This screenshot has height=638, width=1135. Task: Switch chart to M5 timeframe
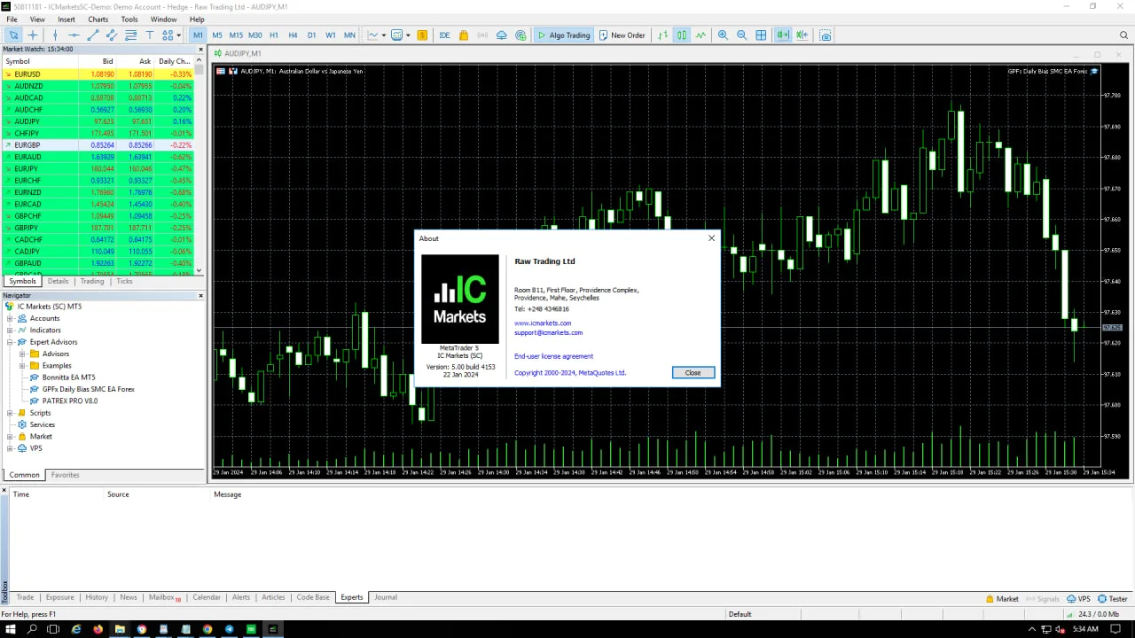[217, 35]
